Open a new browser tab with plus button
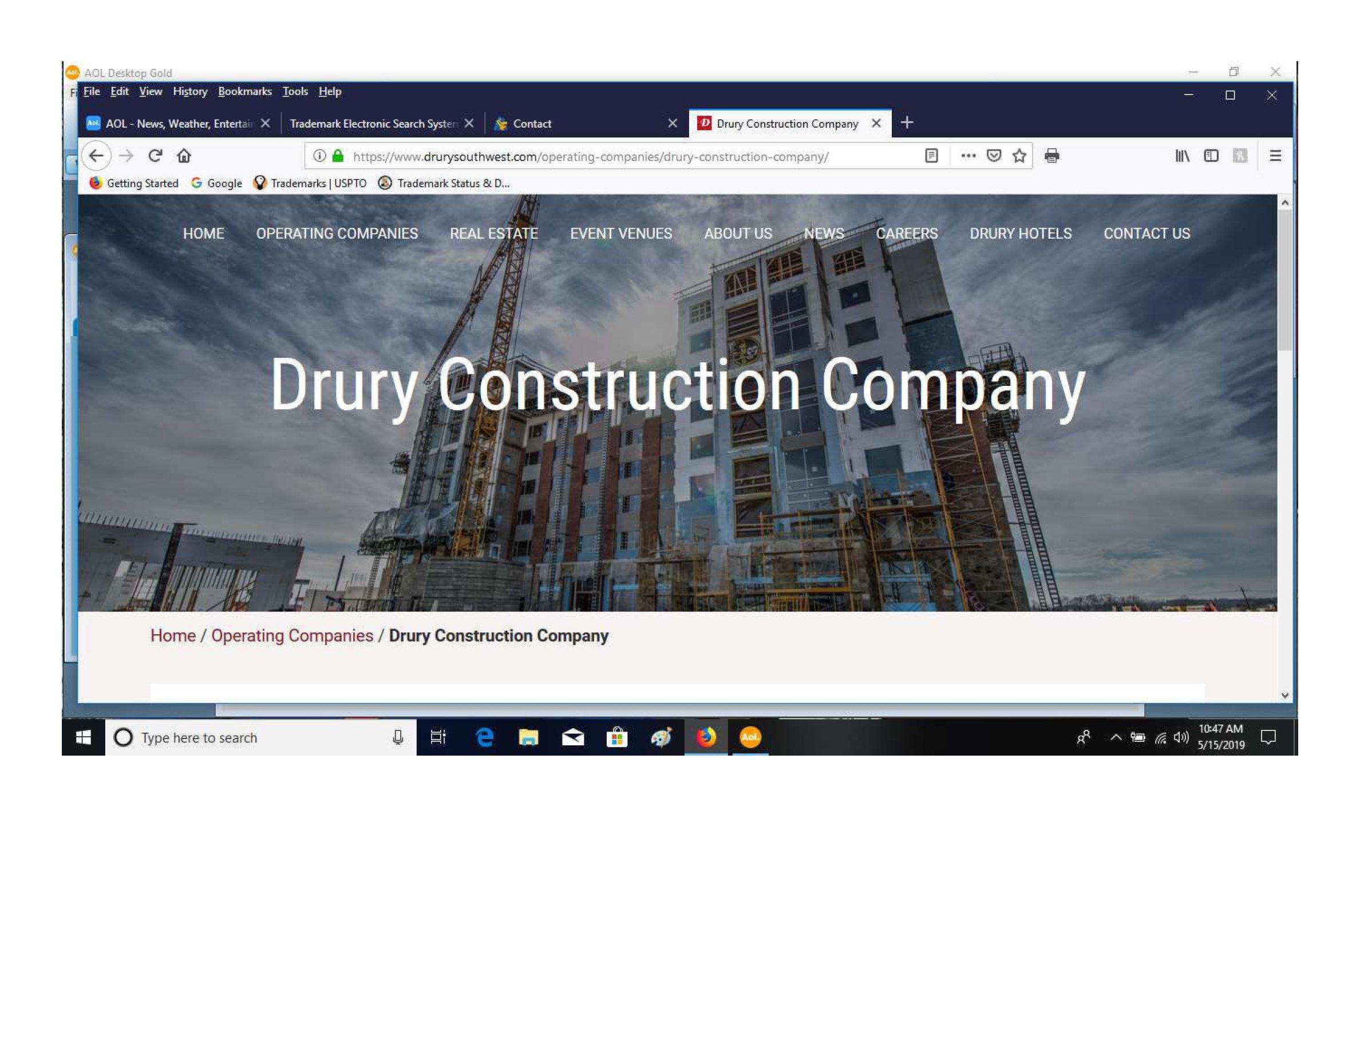 pos(907,123)
